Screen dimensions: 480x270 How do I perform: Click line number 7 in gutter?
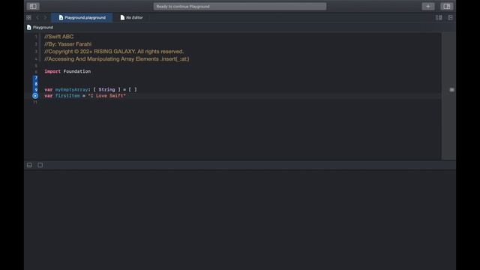pos(36,78)
